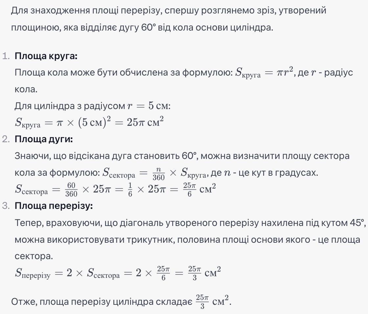The width and height of the screenshot is (368, 314).
Task: Click the standalone word "кола." in step one
Action: [x=26, y=89]
